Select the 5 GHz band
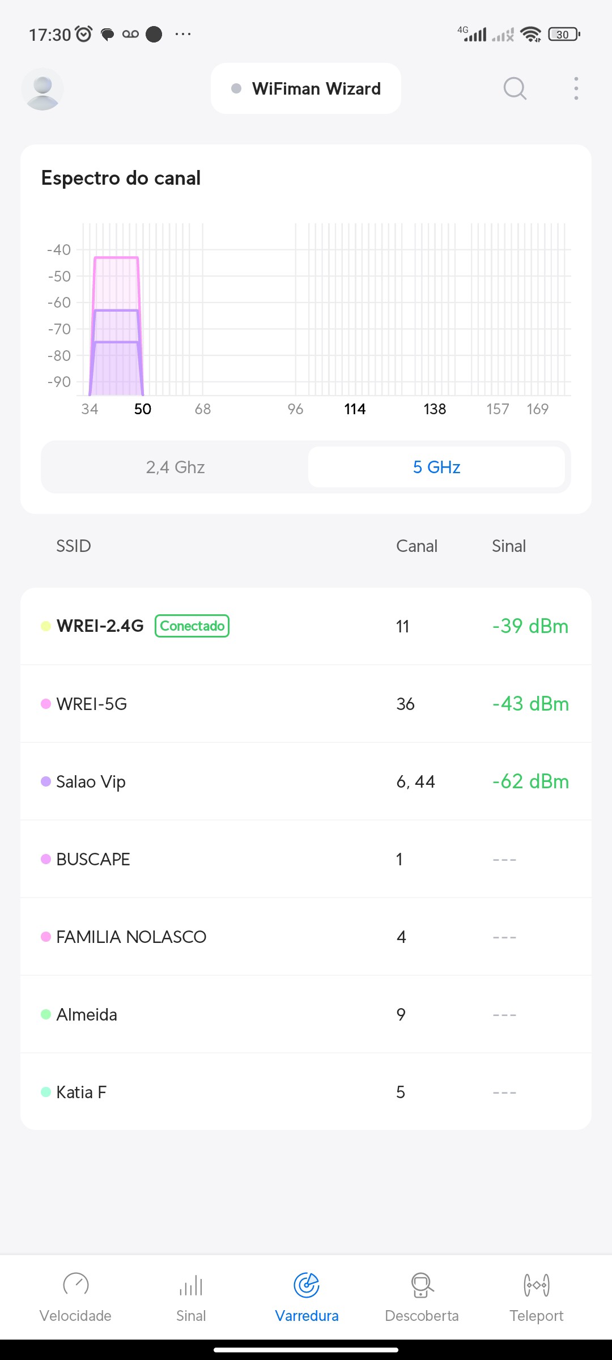 (436, 467)
